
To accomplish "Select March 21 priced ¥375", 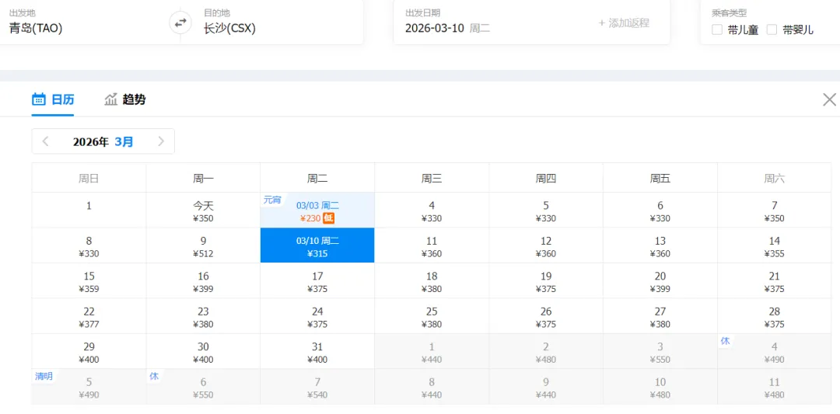I will click(x=774, y=281).
